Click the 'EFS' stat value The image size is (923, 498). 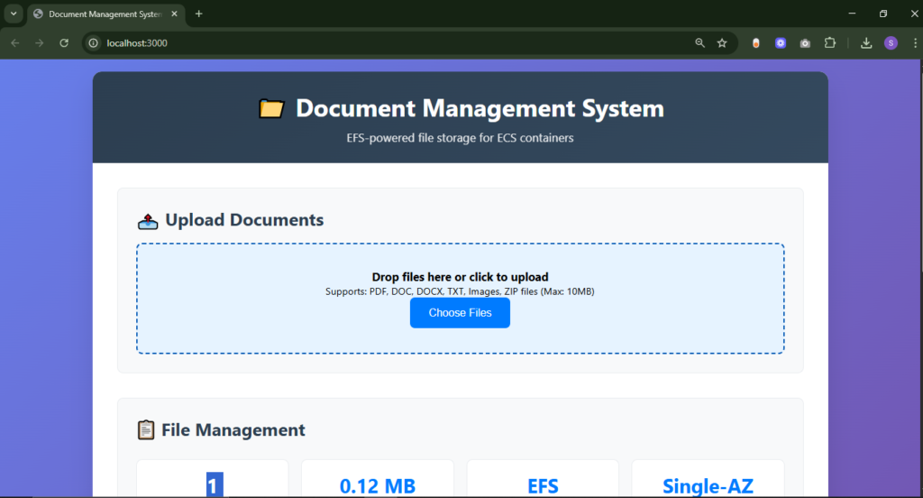(x=543, y=486)
